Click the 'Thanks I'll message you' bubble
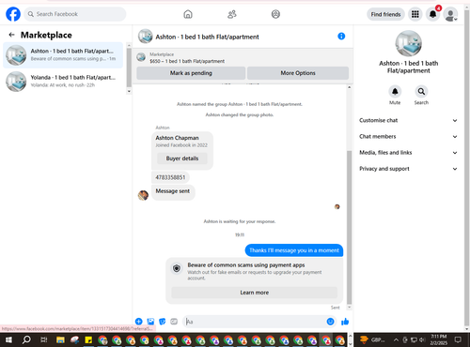 click(294, 250)
